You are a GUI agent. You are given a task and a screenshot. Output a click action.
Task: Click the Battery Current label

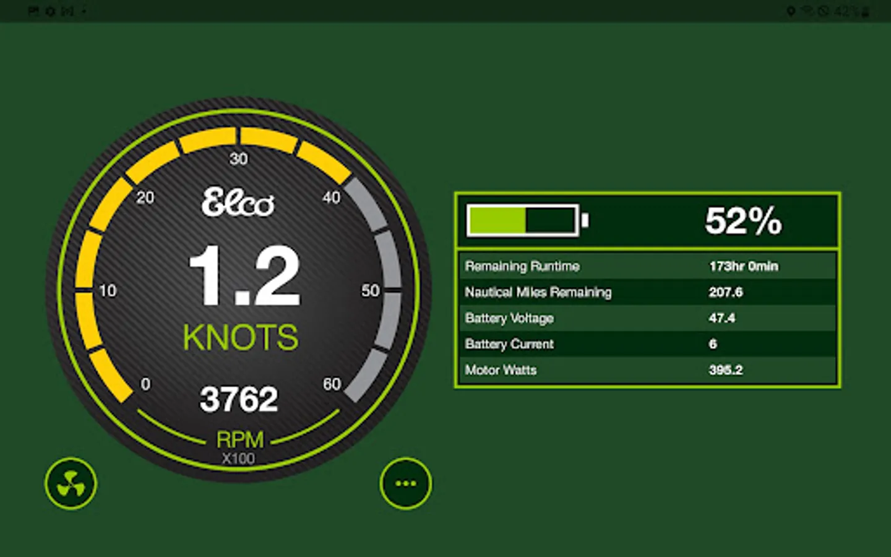pyautogui.click(x=509, y=344)
